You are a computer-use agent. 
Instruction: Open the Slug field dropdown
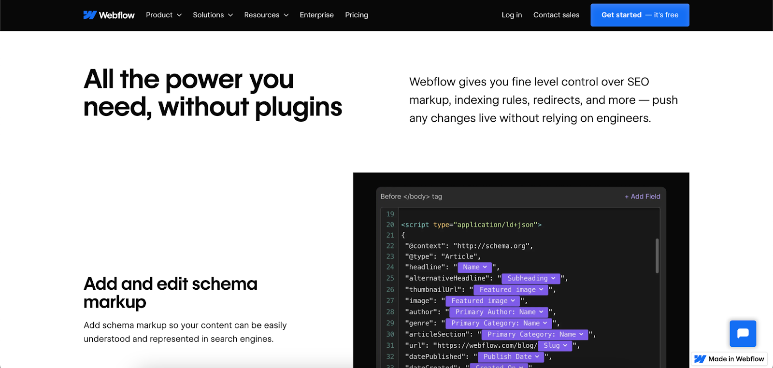tap(555, 345)
